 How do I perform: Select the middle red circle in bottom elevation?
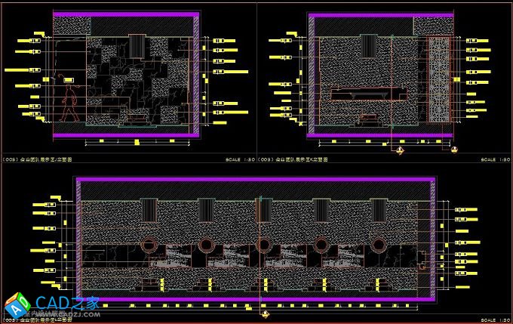(263, 246)
